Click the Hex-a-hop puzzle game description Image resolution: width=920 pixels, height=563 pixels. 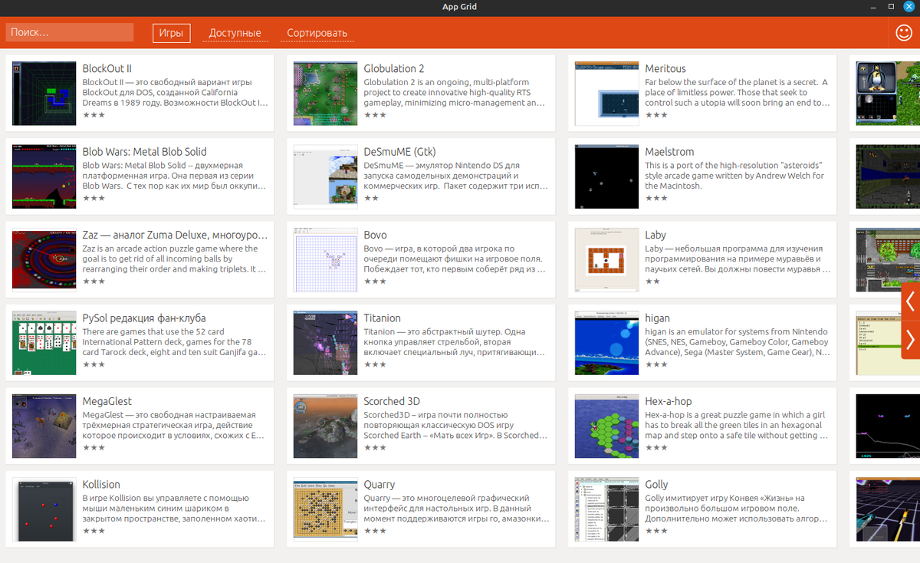tap(737, 425)
